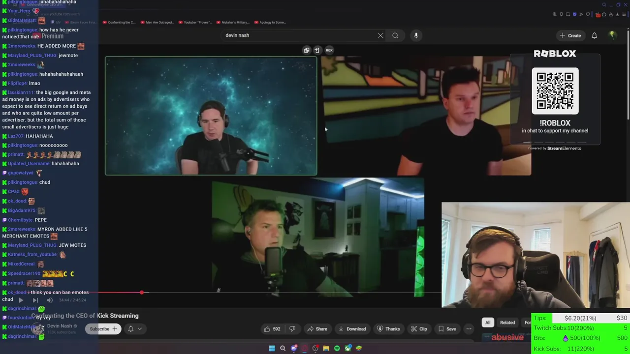Like the video with 592 likes
This screenshot has width=630, height=354.
pos(272,329)
